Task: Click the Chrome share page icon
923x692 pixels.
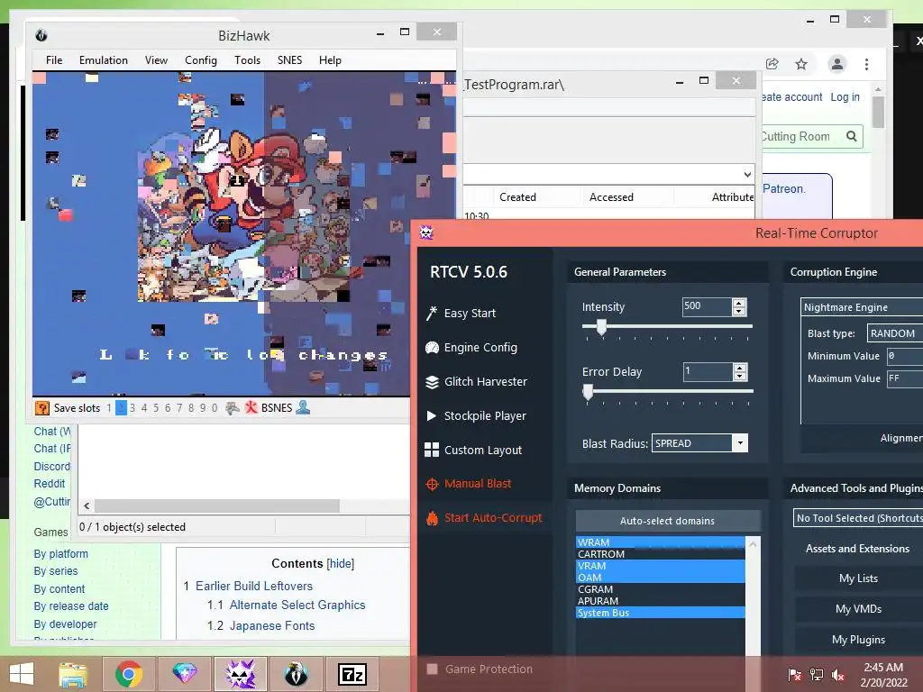Action: pyautogui.click(x=772, y=64)
